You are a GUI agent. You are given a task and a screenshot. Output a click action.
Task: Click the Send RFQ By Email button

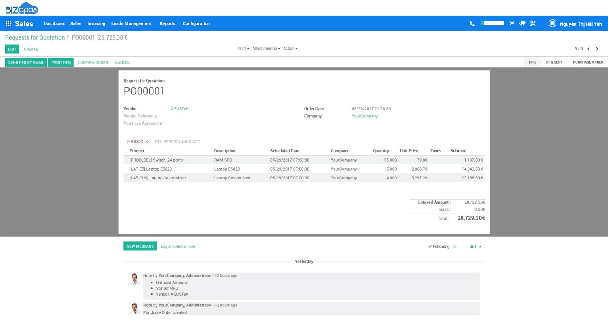[x=26, y=62]
